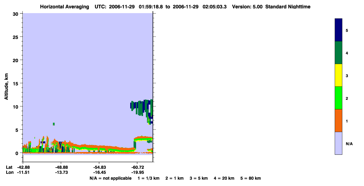
Task: Click the 15 km altitude tick label
Action: [16, 83]
